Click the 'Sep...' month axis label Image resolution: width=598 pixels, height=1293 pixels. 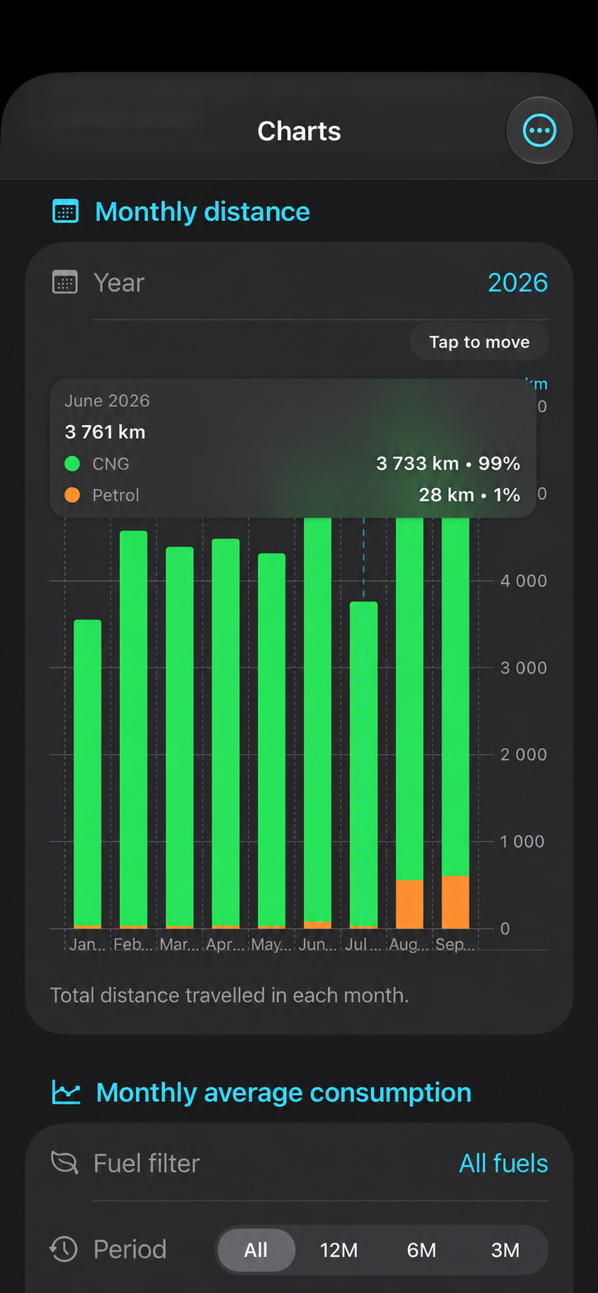pyautogui.click(x=455, y=944)
